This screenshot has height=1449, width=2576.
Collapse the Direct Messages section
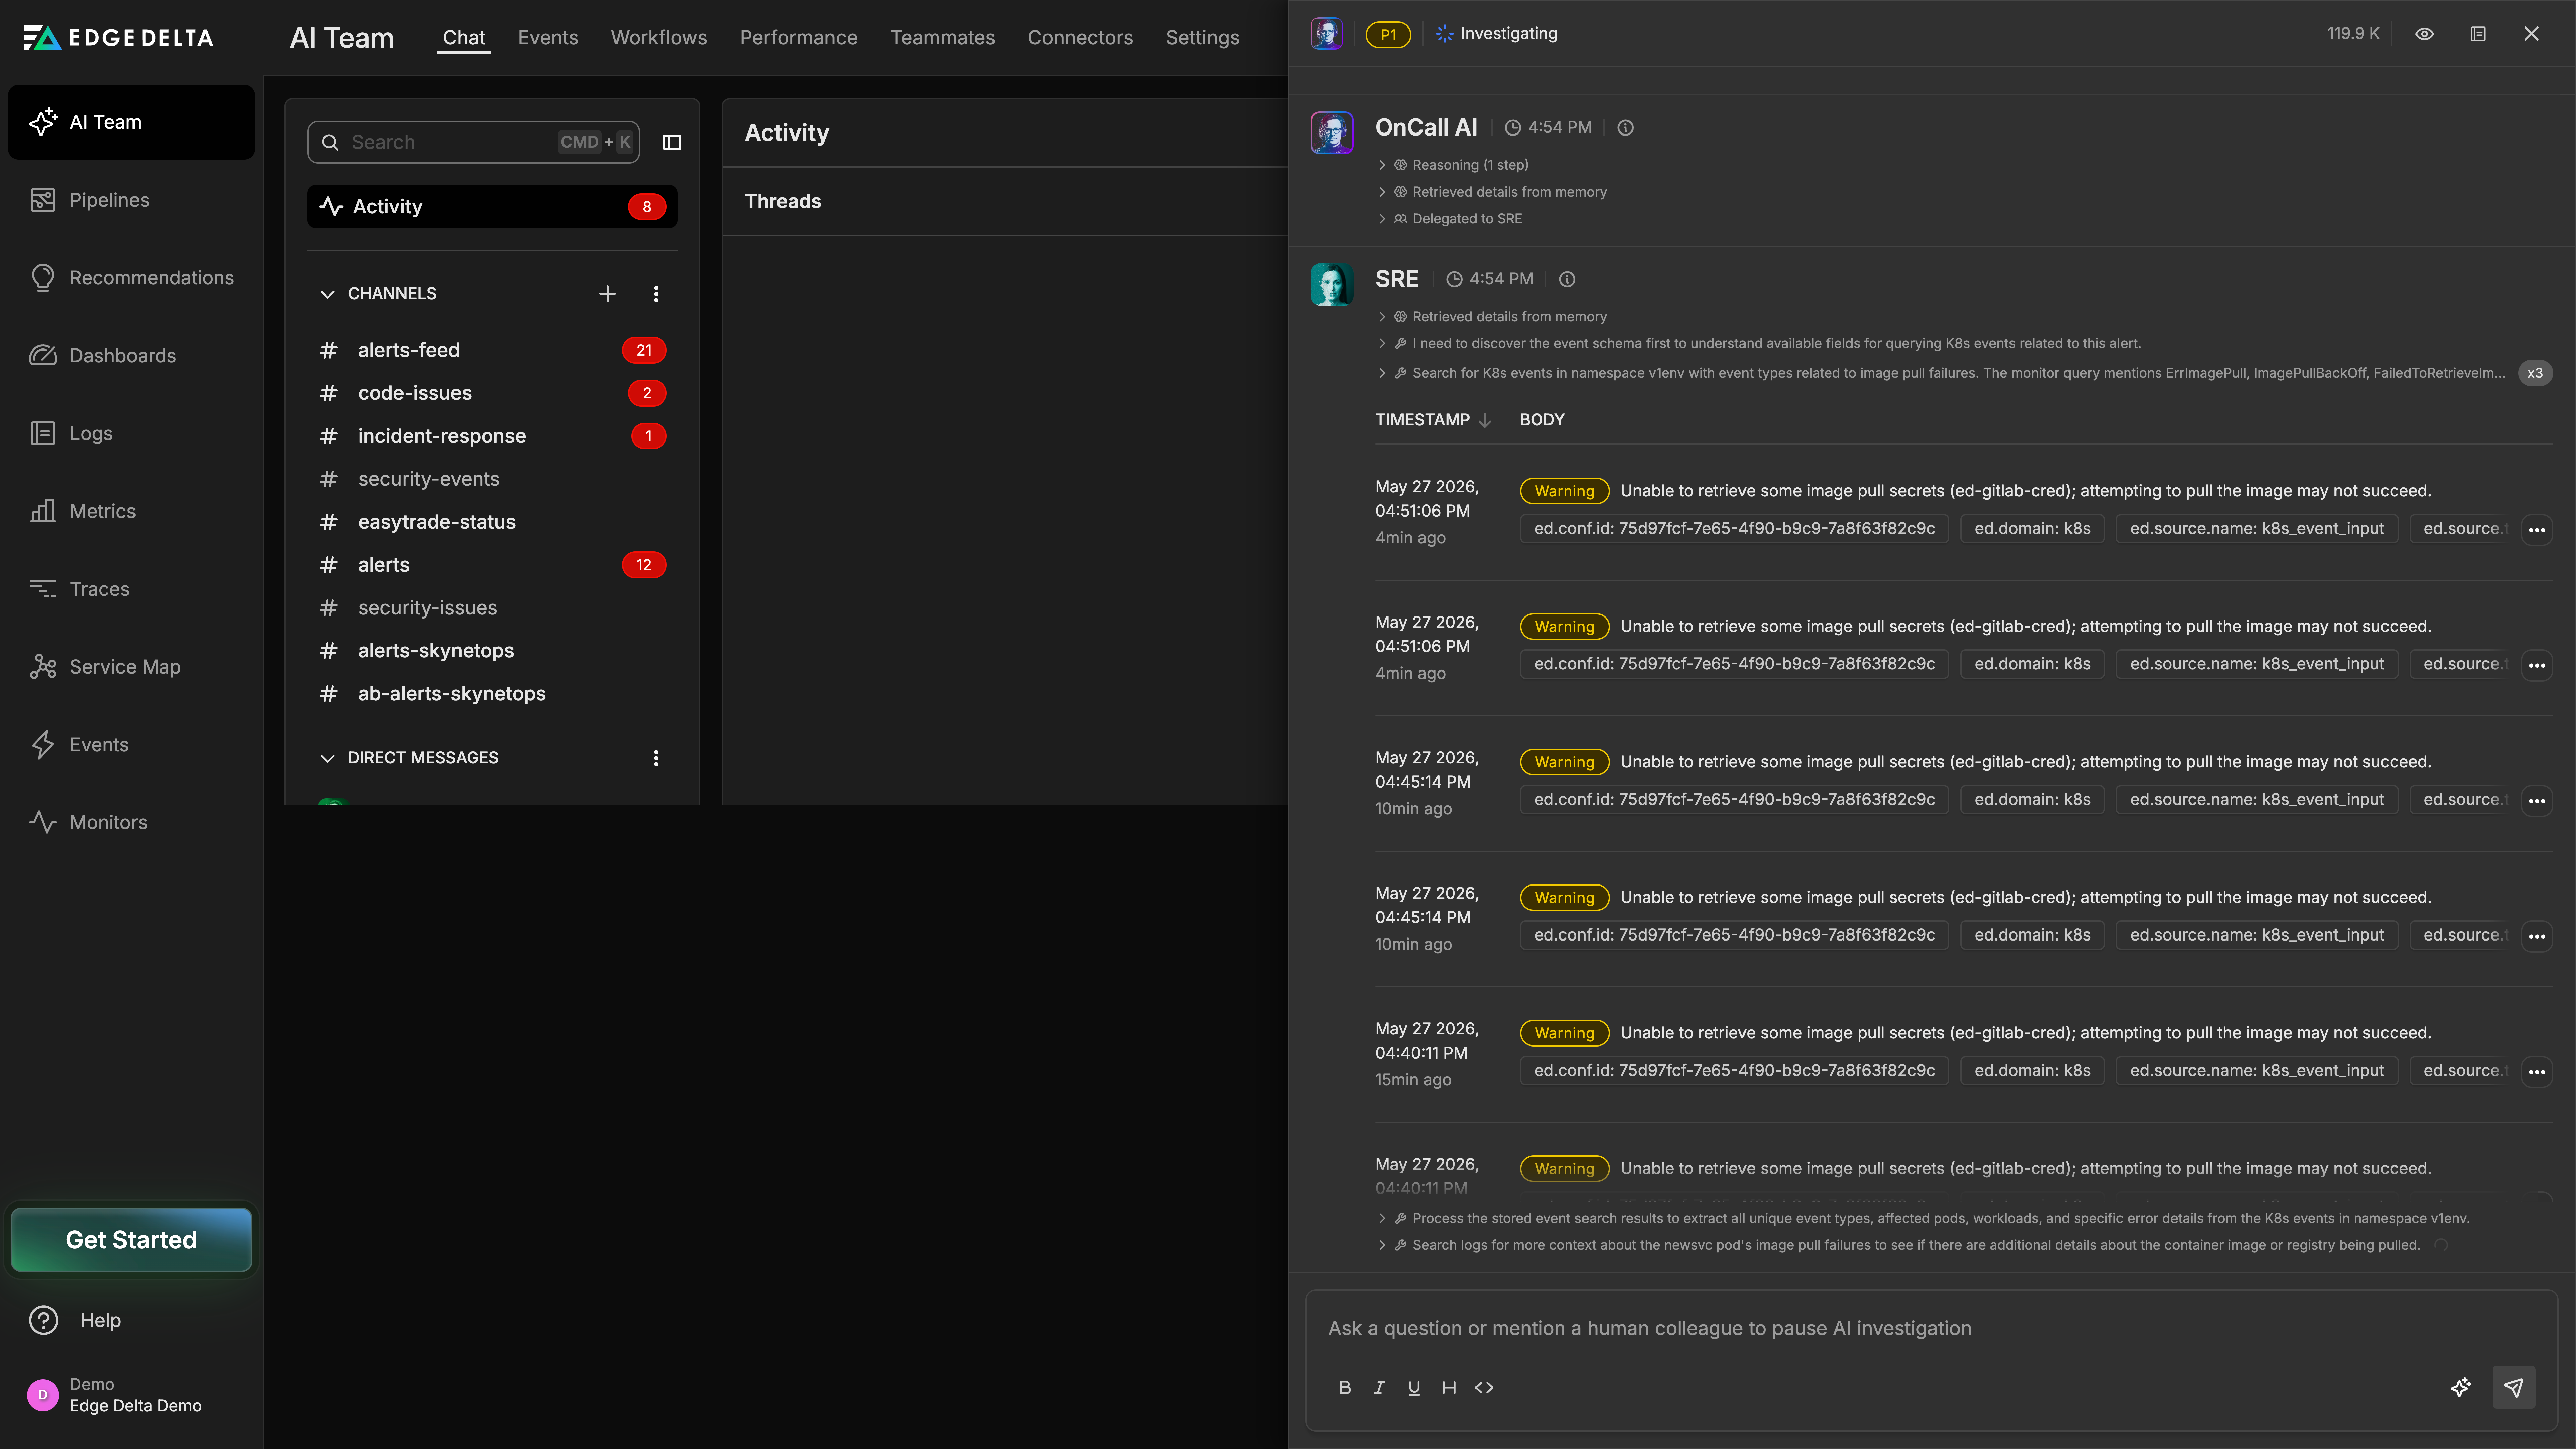(x=327, y=758)
